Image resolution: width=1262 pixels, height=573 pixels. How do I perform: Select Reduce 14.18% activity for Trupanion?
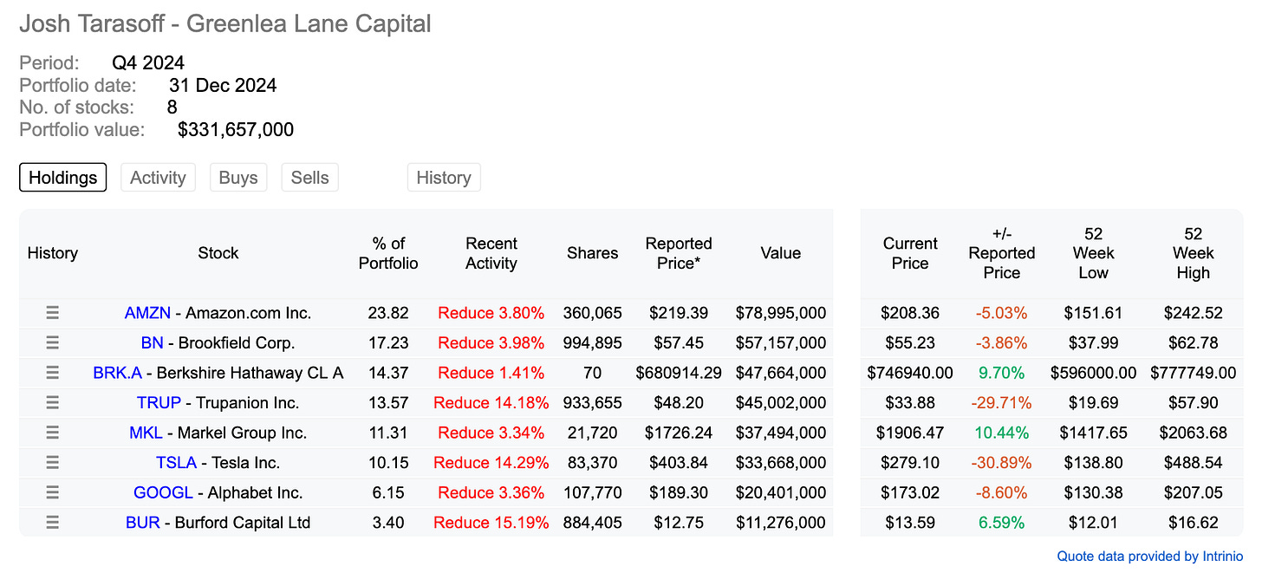pos(491,402)
